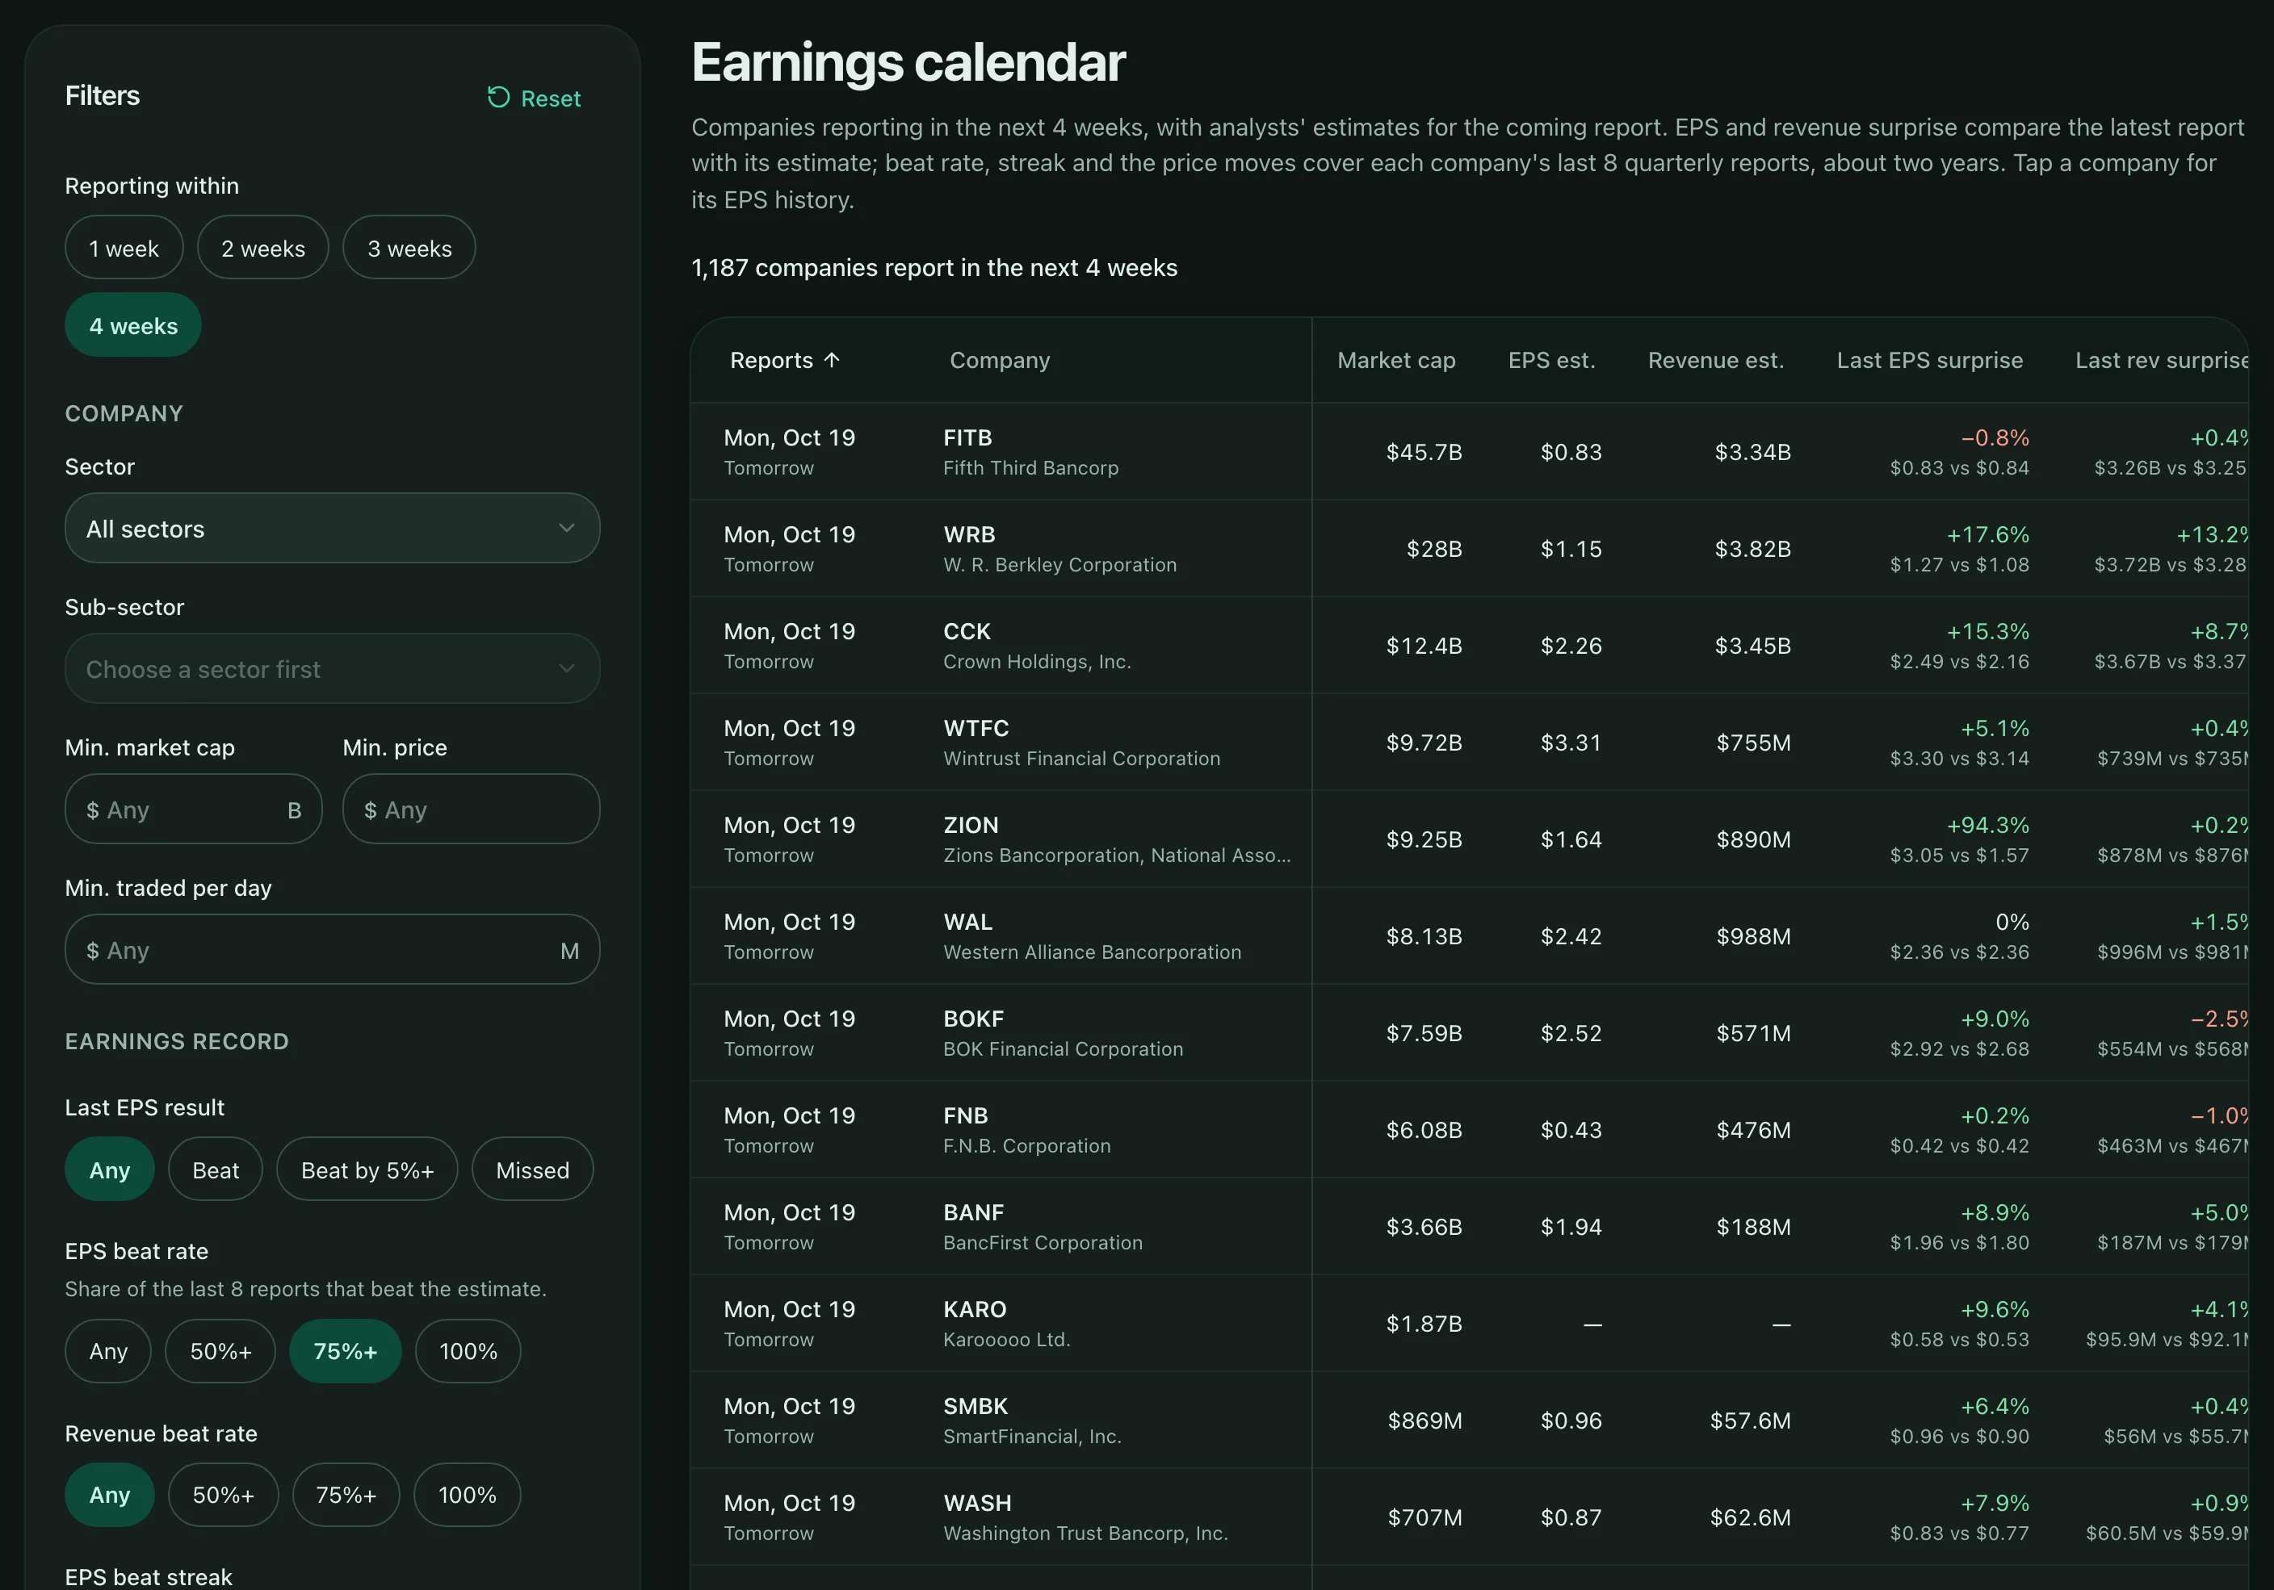Sort by Market cap column
Image resolution: width=2274 pixels, height=1590 pixels.
[1395, 361]
